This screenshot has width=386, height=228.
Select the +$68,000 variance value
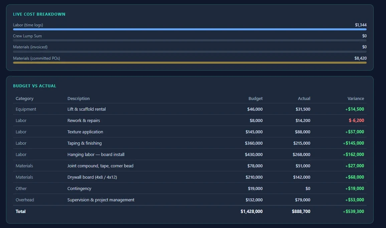pos(355,177)
